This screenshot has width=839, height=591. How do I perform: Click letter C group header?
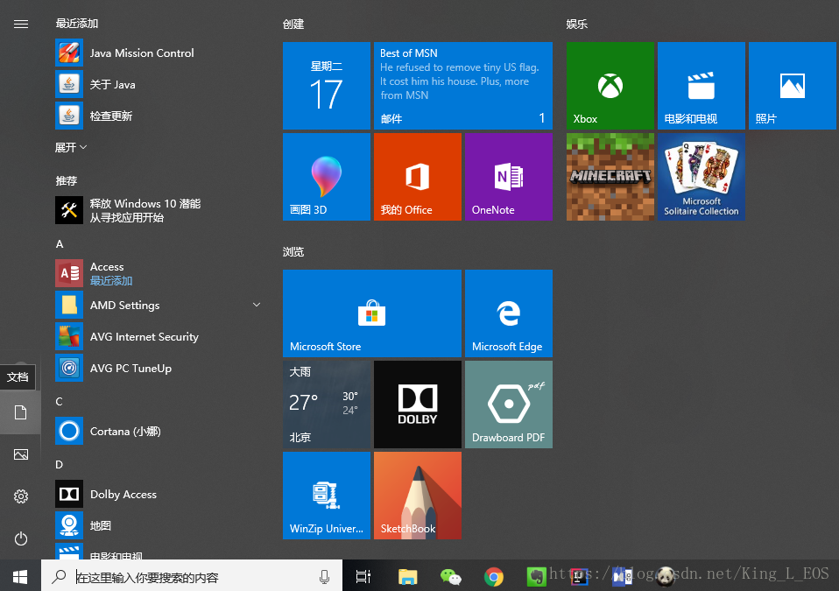click(59, 402)
